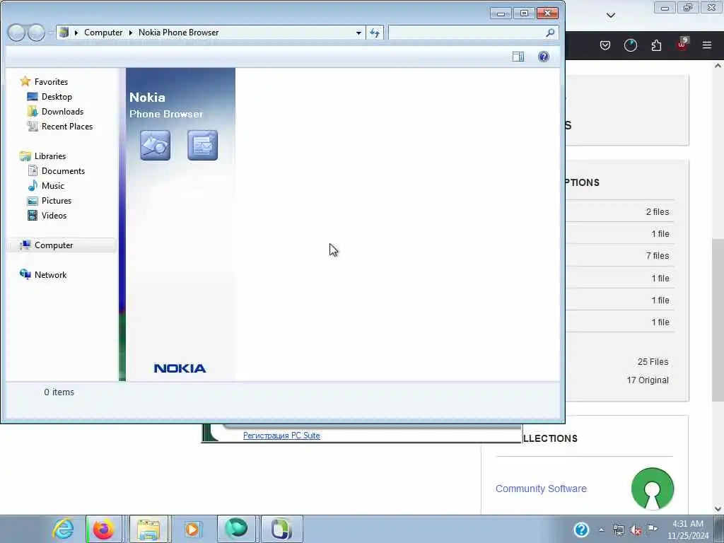The height and width of the screenshot is (543, 724).
Task: Click the Nokia phone taskbar icon
Action: [281, 529]
